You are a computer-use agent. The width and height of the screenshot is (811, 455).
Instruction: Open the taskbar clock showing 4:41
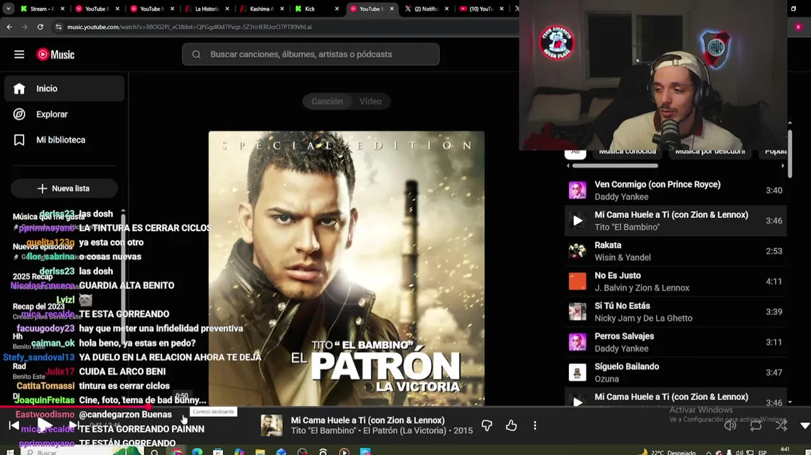click(785, 451)
